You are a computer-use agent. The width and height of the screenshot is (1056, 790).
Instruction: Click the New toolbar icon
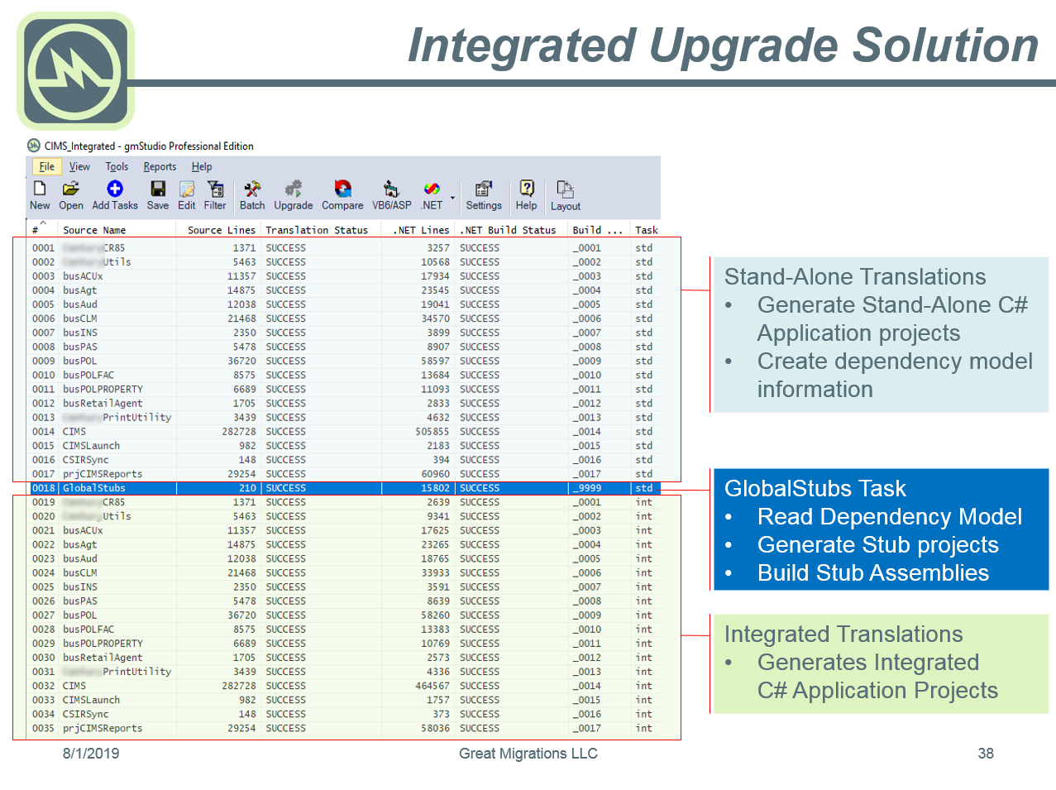(39, 189)
